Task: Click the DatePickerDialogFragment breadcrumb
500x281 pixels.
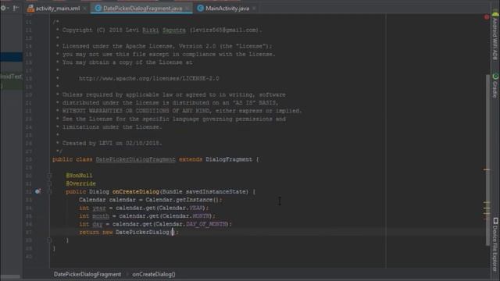Action: click(87, 274)
